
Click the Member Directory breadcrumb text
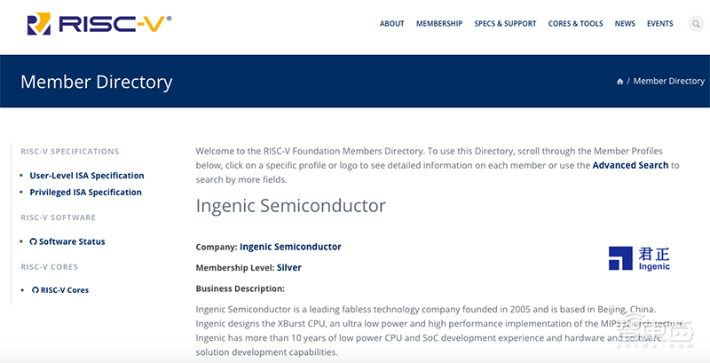(668, 81)
